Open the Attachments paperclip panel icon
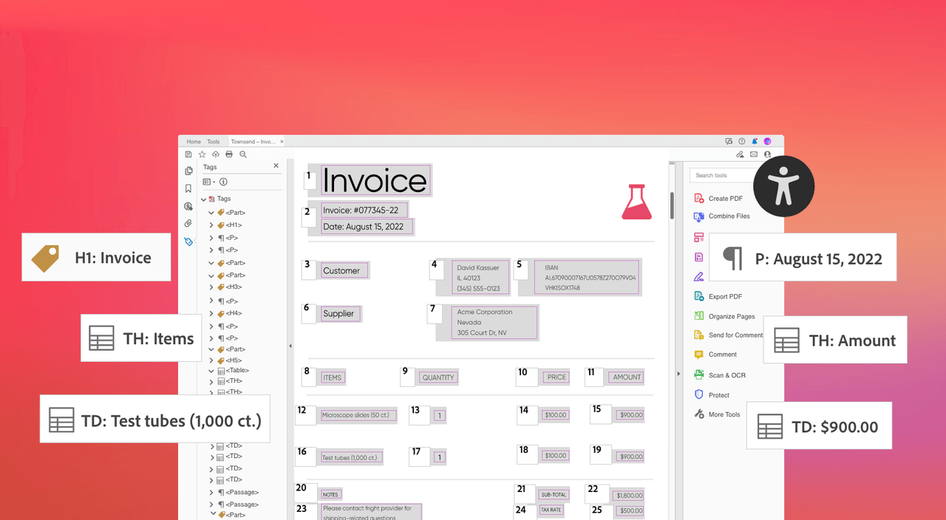Screen dimensions: 946x520 click(188, 223)
